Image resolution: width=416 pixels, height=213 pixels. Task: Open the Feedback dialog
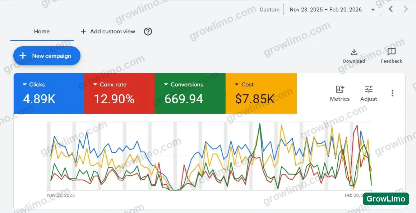click(x=391, y=56)
